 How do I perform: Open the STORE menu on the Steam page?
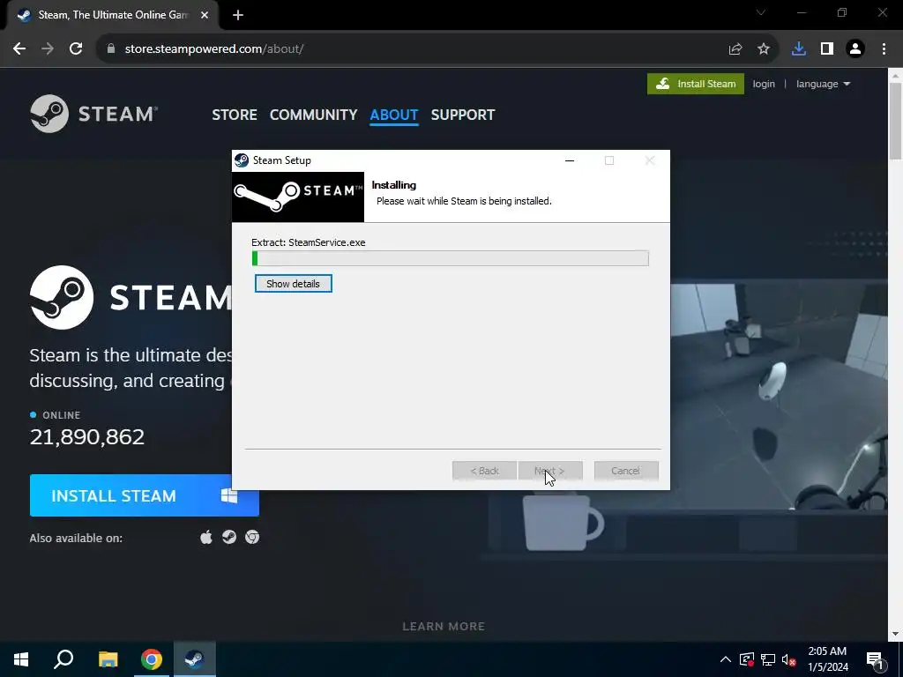click(235, 115)
